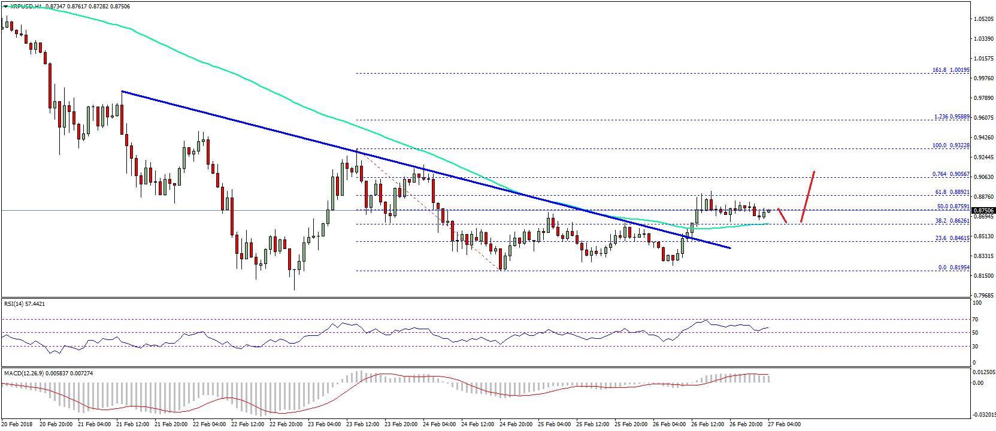Select the 50.0 0.87591 Fibonacci label
996x431 pixels.
click(953, 207)
